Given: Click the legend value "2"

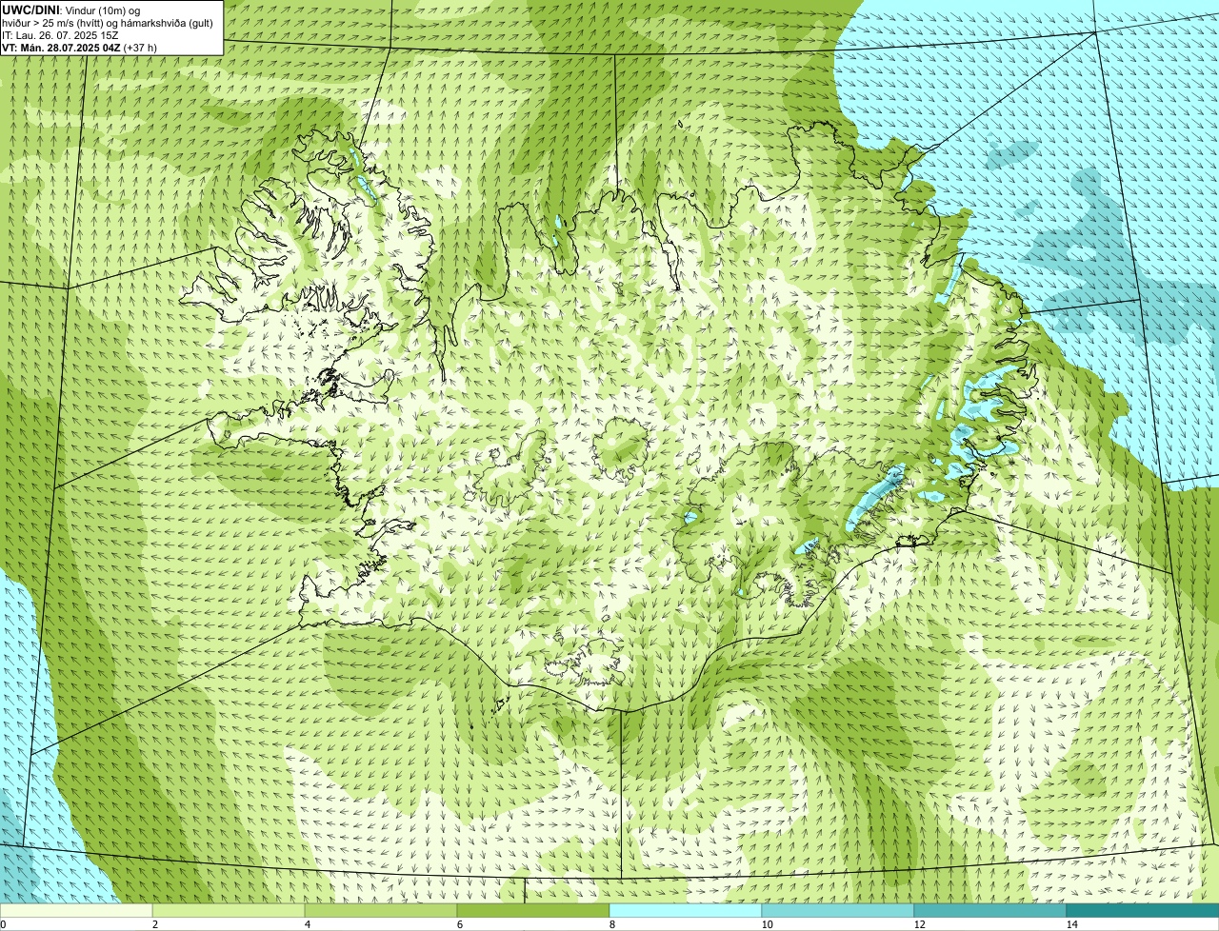Looking at the screenshot, I should [154, 924].
